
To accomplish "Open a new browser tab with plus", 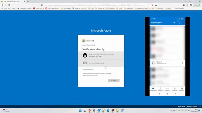I will click(x=28, y=2).
